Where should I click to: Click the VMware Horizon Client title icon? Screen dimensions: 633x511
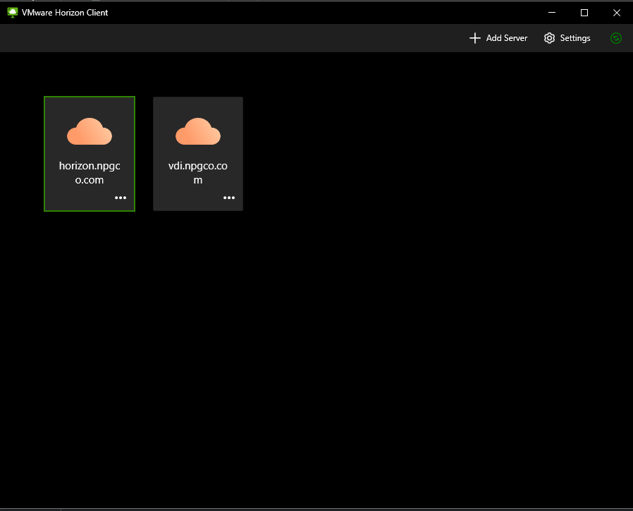pos(13,13)
